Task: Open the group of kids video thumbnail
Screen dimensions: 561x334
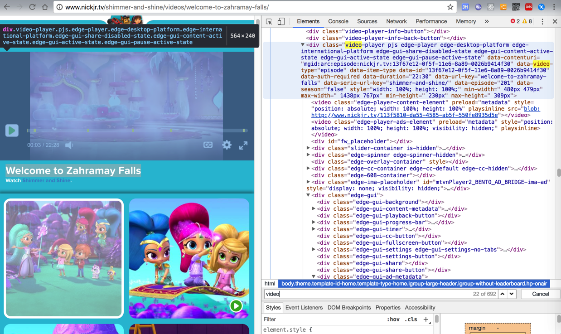Action: (64, 259)
